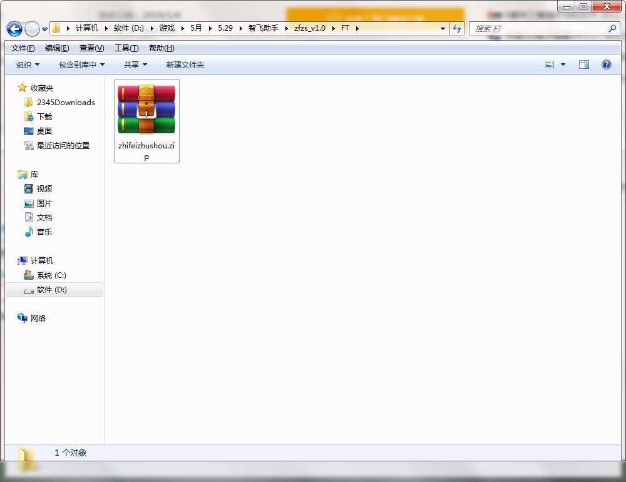Viewport: 626px width, 482px height.
Task: Click the 视频 film icon
Action: coord(29,188)
